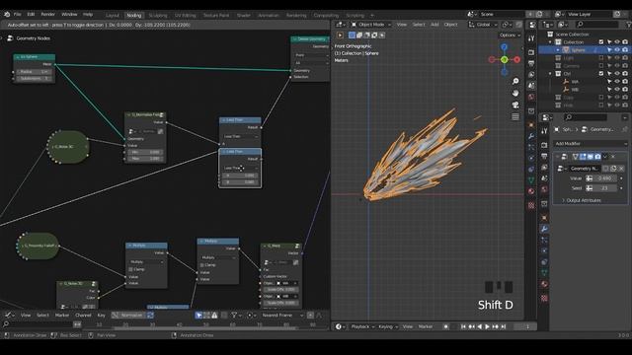
Task: Open the timeline Keying dropdown
Action: point(387,326)
